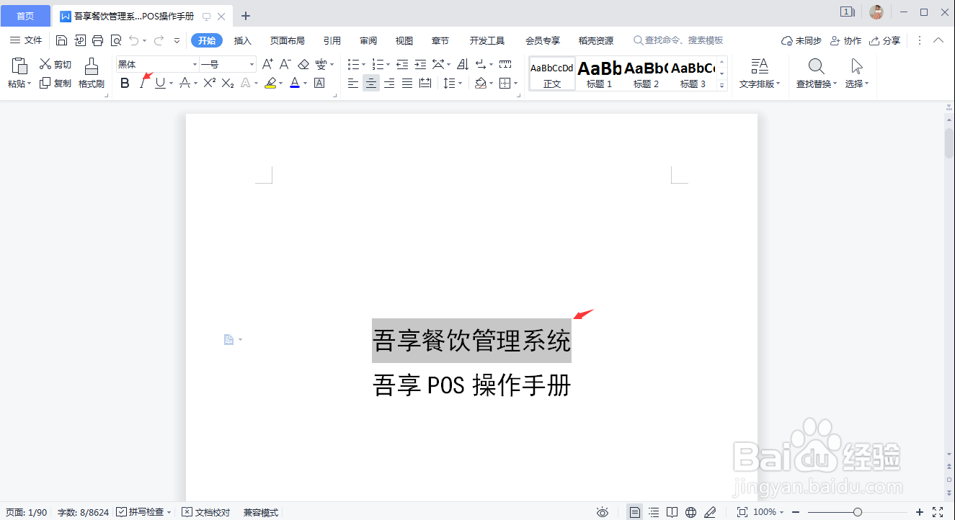Open underline style dropdown arrow

coord(171,84)
